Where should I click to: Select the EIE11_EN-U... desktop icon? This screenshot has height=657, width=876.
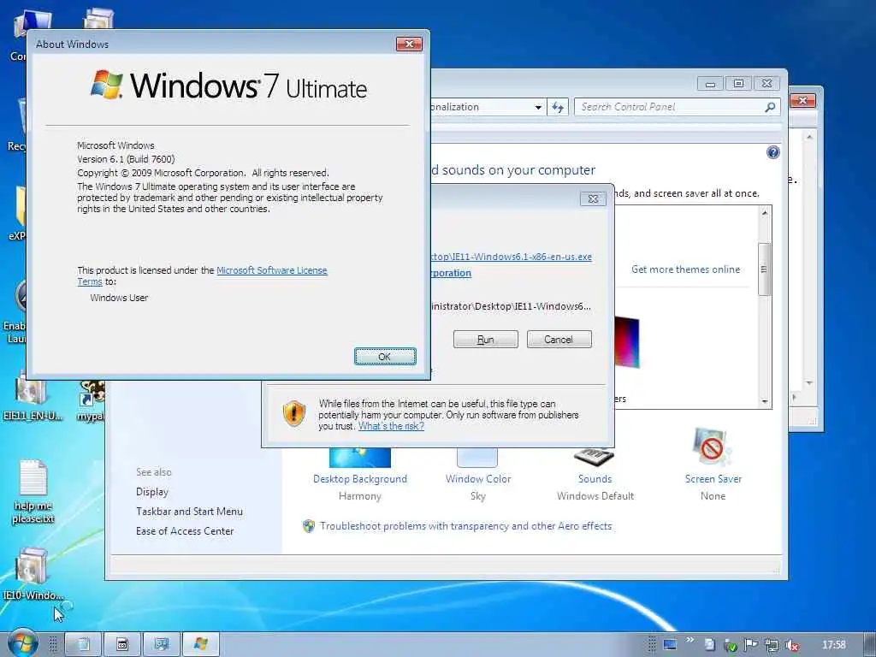coord(33,398)
